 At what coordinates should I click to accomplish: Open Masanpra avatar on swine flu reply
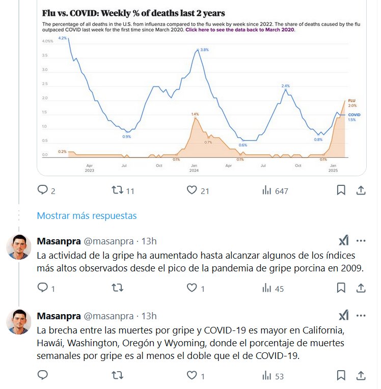pos(19,248)
